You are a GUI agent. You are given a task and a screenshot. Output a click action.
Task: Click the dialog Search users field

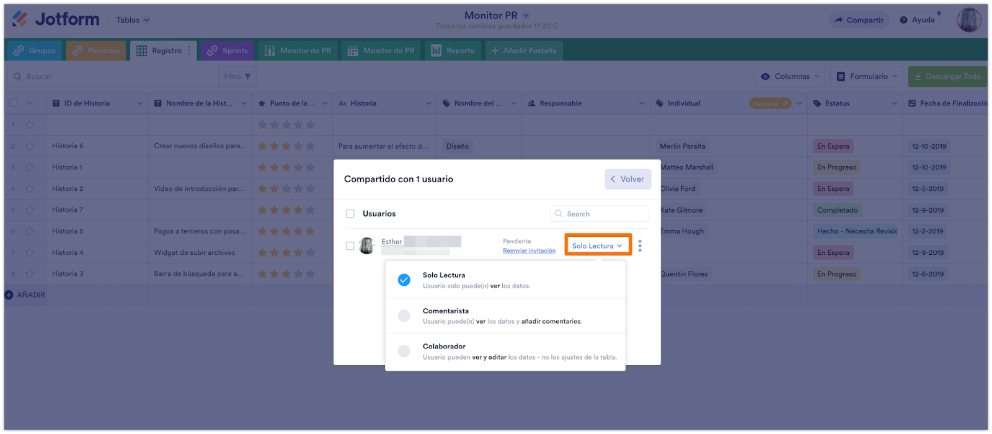coord(599,214)
